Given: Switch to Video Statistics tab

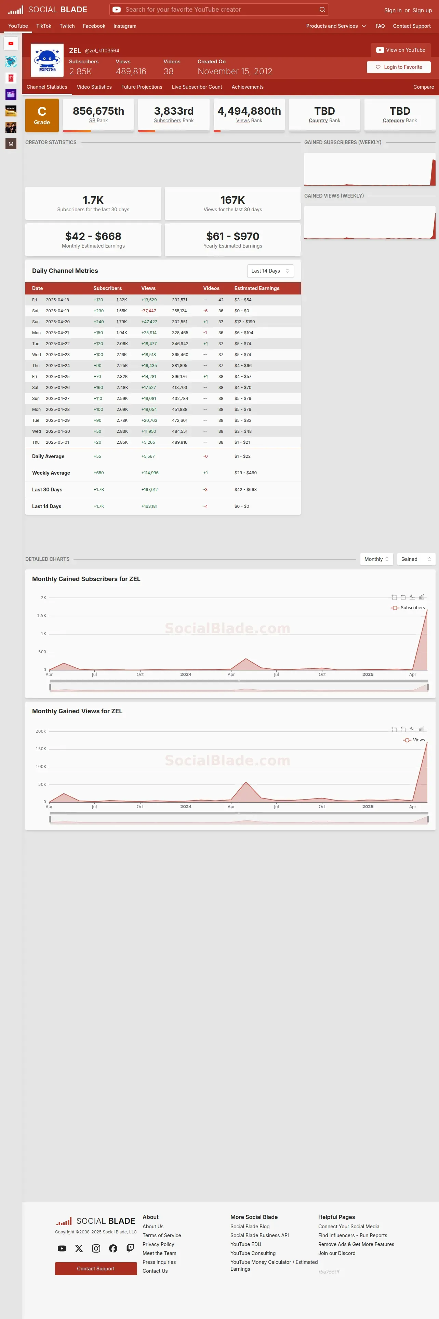Looking at the screenshot, I should 94,87.
